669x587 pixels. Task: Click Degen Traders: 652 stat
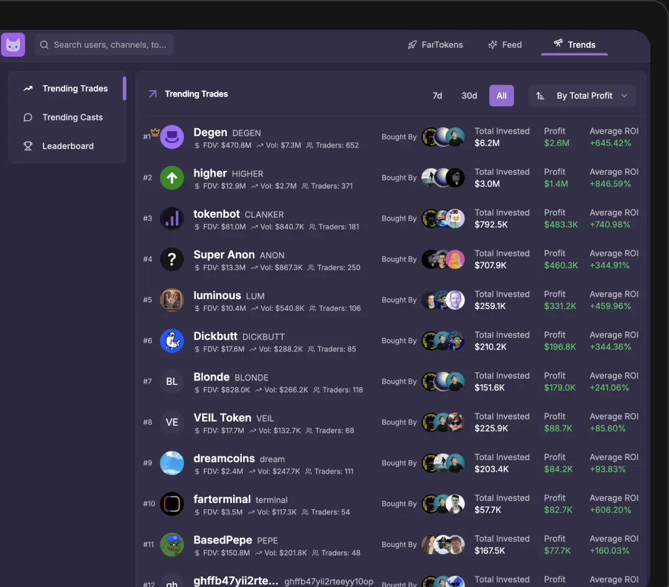tap(333, 146)
